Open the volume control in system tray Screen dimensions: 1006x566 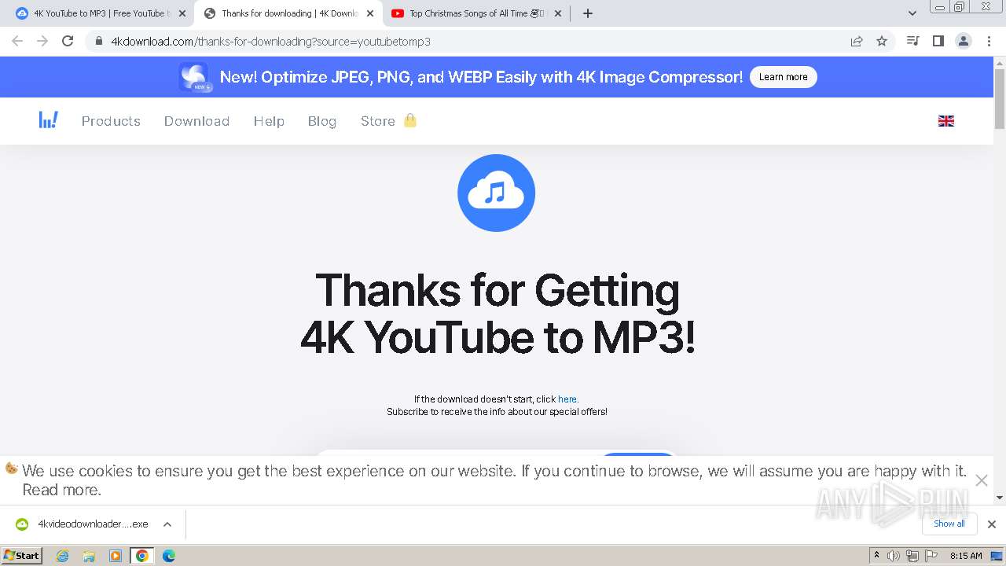pyautogui.click(x=894, y=556)
